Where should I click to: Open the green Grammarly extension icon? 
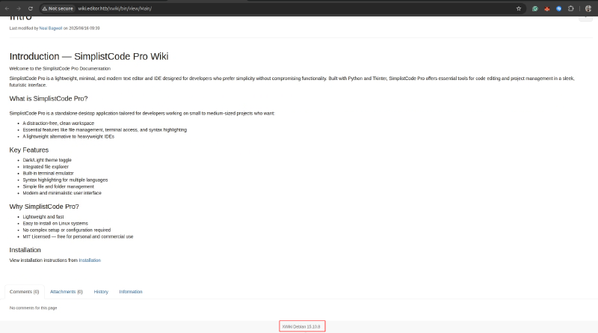coord(535,8)
